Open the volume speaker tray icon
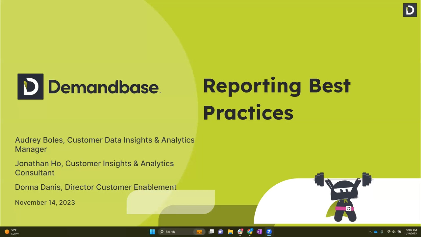Screen dimensions: 421x237 click(x=393, y=232)
